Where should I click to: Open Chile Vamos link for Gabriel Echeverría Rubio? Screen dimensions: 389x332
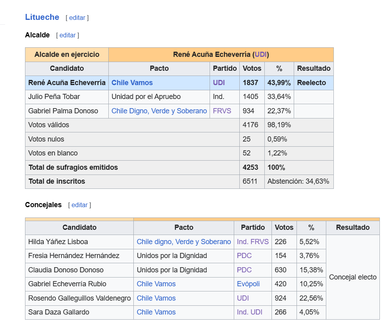[x=156, y=284]
